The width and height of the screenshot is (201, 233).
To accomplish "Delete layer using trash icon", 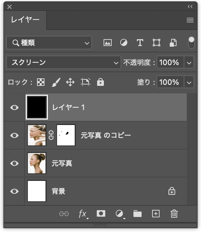I will point(174,214).
